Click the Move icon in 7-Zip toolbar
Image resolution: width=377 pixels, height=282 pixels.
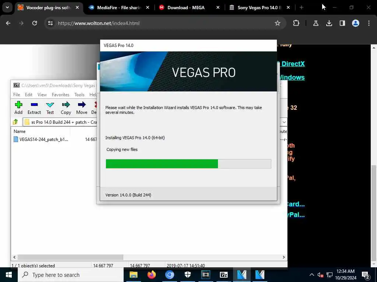[82, 108]
